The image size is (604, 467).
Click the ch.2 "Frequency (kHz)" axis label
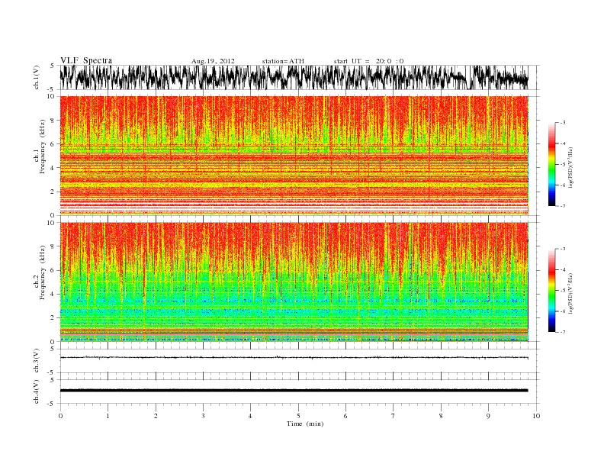point(42,272)
